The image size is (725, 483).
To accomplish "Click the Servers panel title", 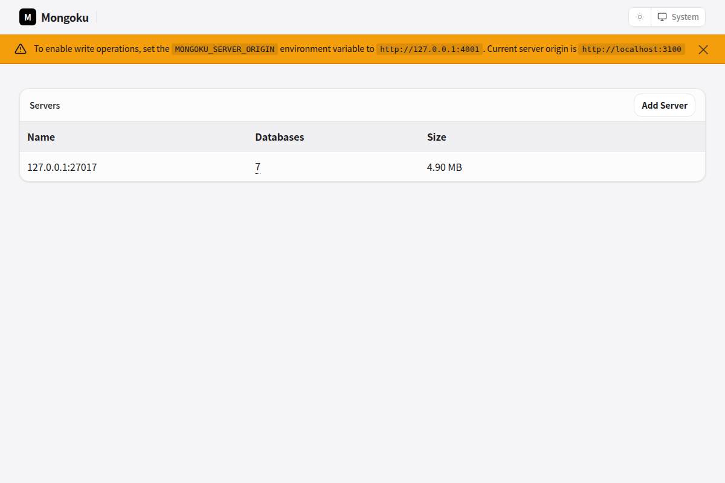I will pos(45,105).
